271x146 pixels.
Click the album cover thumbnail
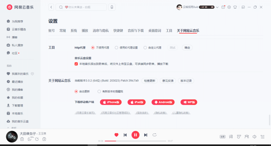(x=12, y=137)
